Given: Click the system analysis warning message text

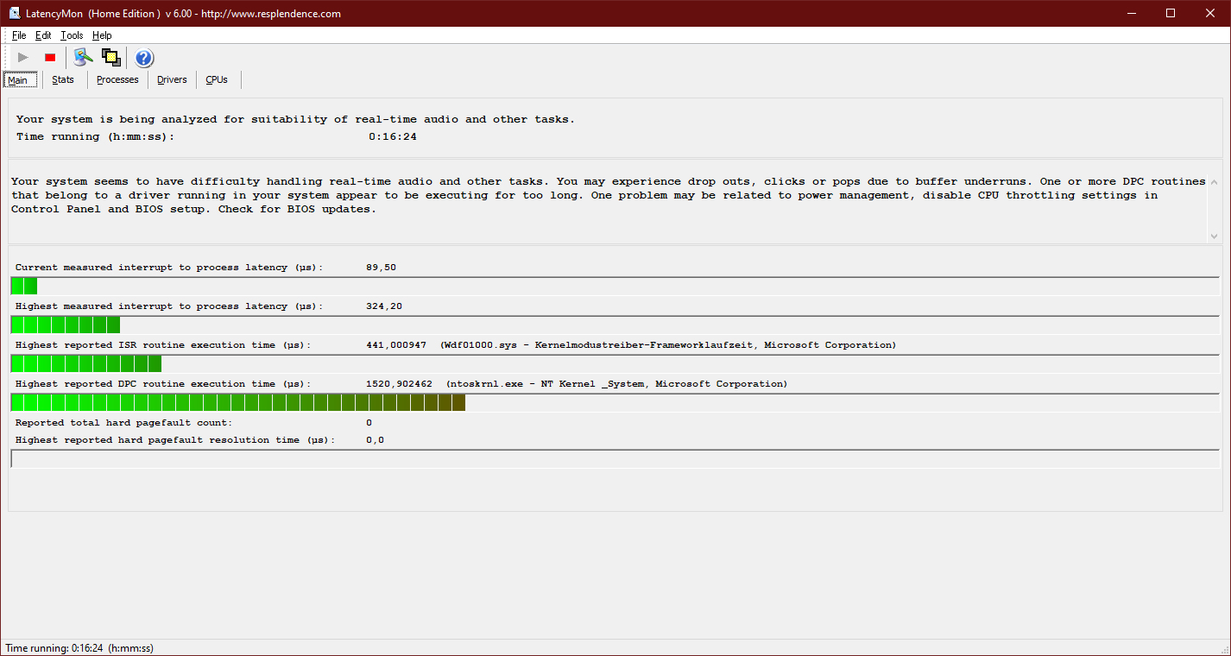Looking at the screenshot, I should (609, 195).
